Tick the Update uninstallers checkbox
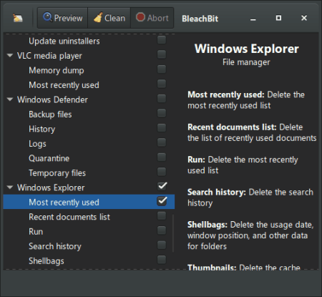 [162, 40]
